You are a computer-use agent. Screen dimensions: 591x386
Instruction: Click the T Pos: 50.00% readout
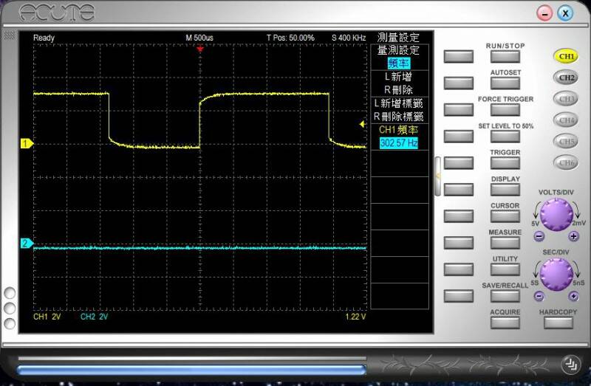tap(290, 38)
